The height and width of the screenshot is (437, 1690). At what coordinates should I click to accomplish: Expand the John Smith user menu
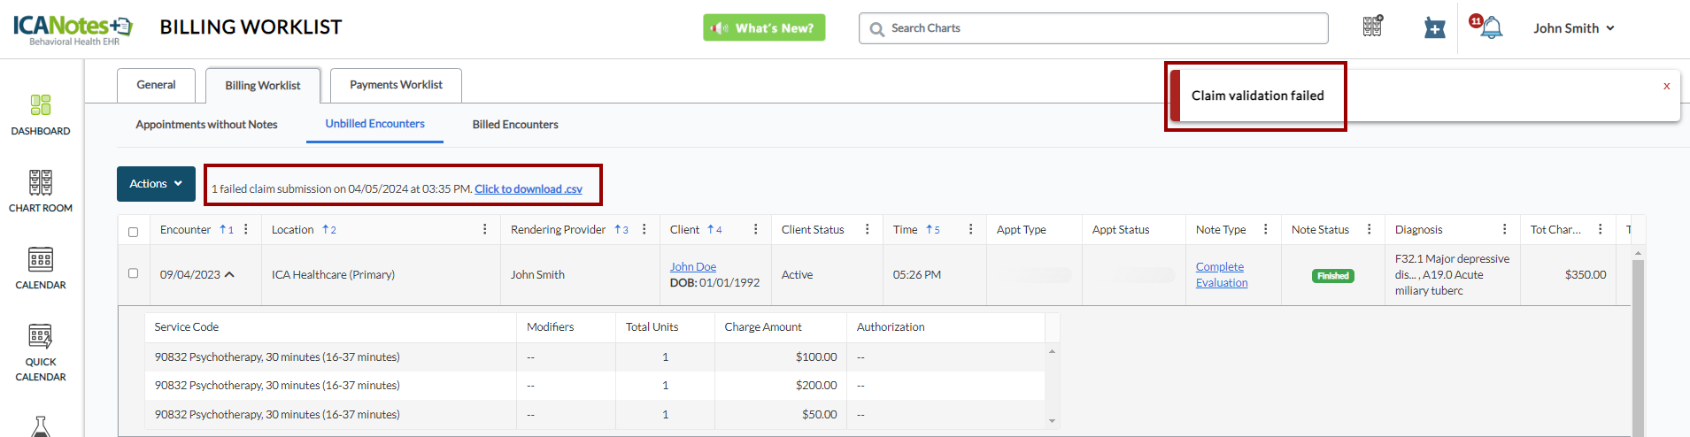[1574, 28]
